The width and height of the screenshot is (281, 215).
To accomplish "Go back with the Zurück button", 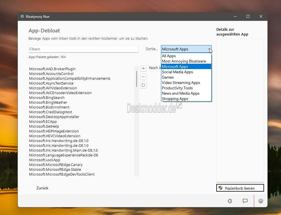I will 42,188.
